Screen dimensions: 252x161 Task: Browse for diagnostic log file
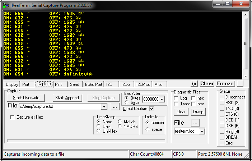point(195,123)
